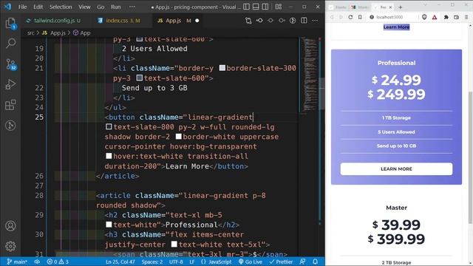
Task: Click the unsaved dot on App.js tab
Action: pyautogui.click(x=197, y=21)
